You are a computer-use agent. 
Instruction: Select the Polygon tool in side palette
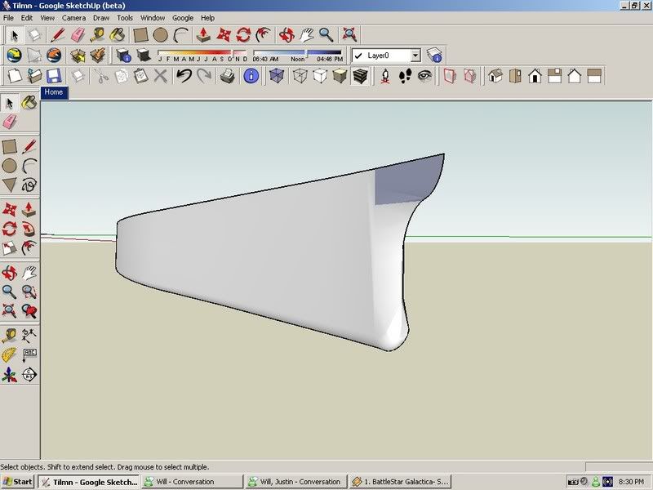(x=10, y=185)
